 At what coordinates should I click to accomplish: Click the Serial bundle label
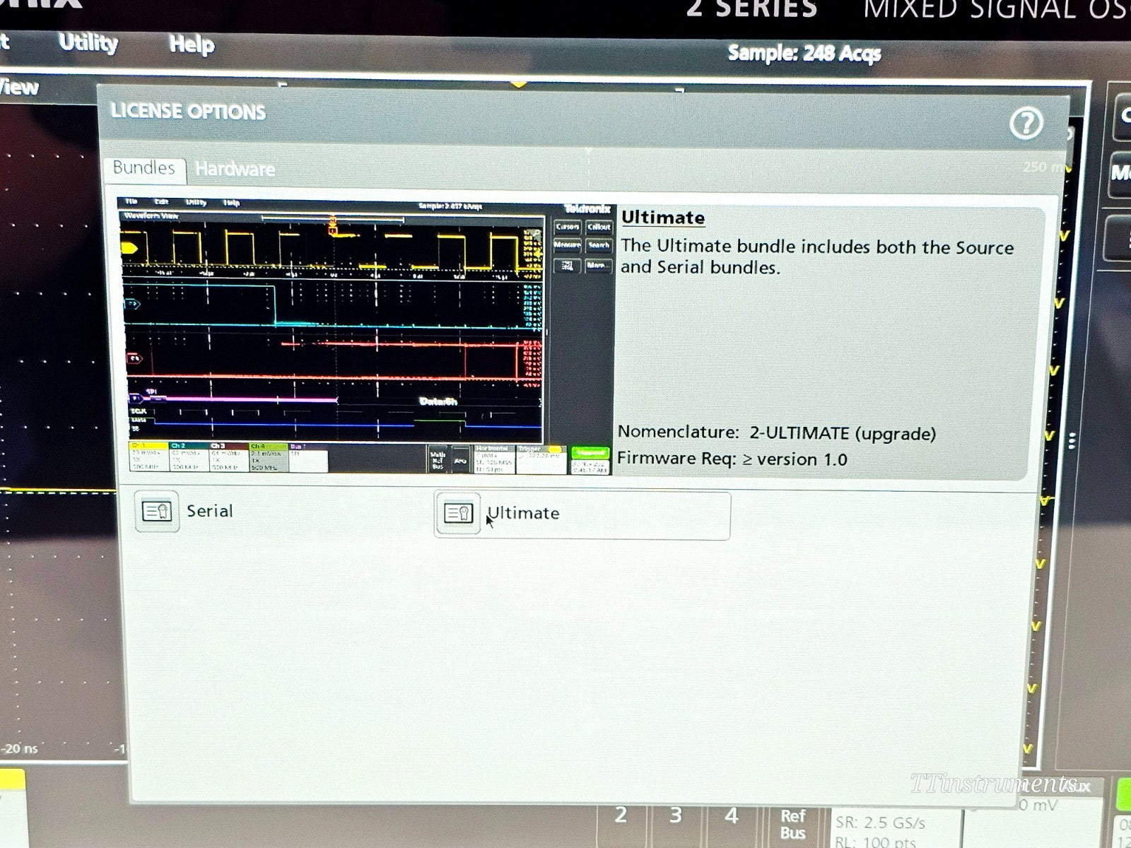(209, 511)
